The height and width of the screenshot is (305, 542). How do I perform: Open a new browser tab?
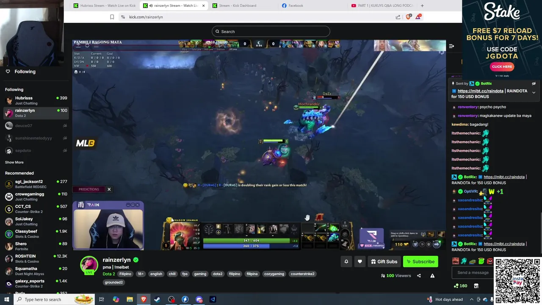pyautogui.click(x=422, y=6)
